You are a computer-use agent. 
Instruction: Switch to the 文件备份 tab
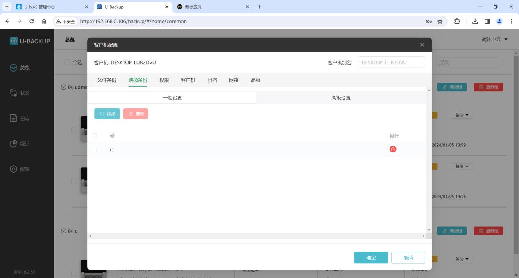107,80
